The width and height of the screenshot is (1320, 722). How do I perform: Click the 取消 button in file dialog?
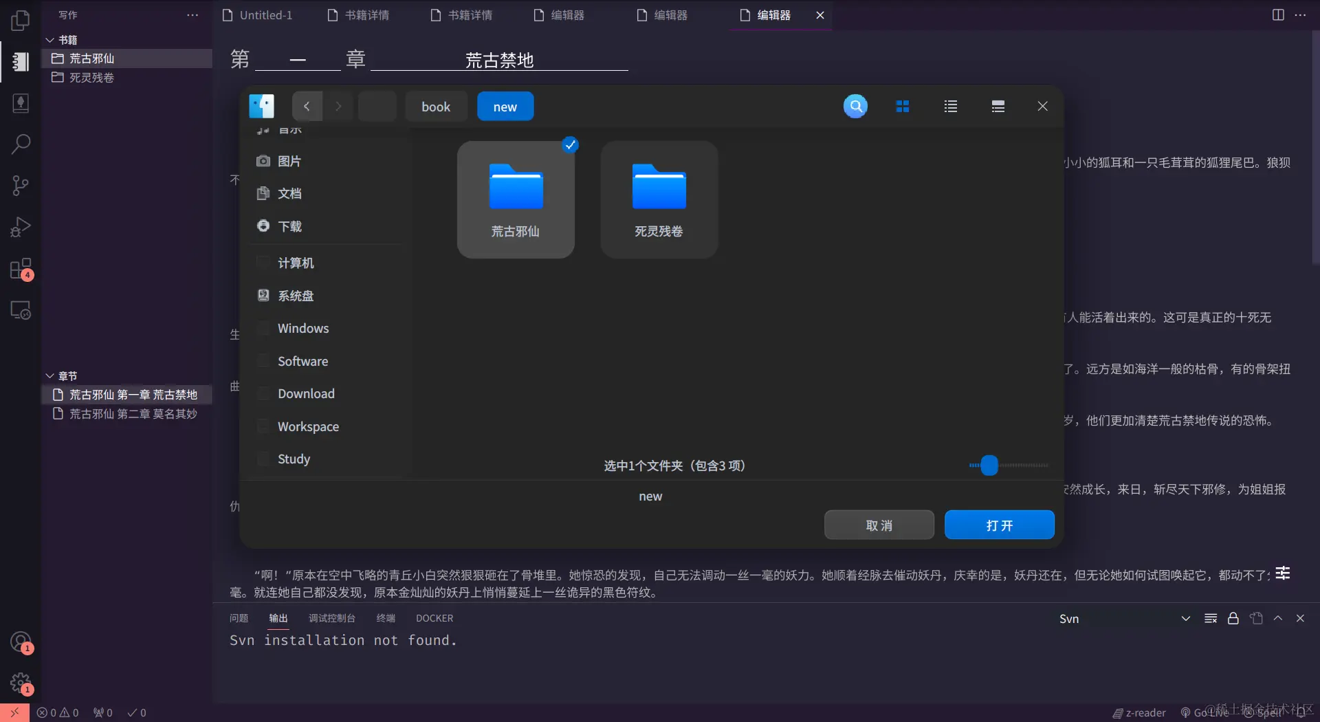(879, 525)
